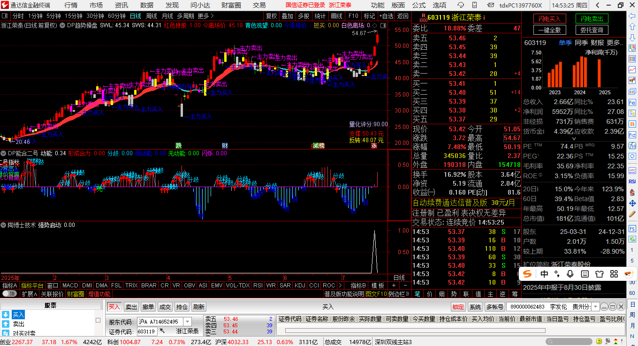Click the 刷新 refresh button
This screenshot has width=638, height=346.
tap(198, 307)
